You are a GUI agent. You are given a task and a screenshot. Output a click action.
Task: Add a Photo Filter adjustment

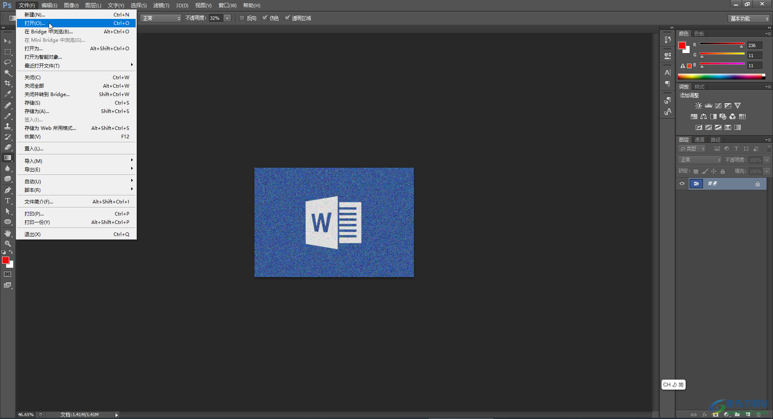(723, 117)
